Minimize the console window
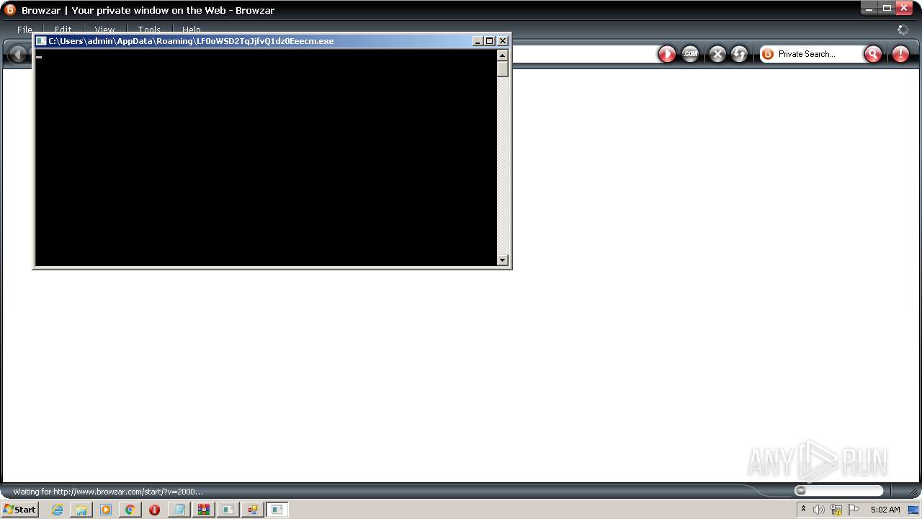Viewport: 922px width, 519px height. 478,41
